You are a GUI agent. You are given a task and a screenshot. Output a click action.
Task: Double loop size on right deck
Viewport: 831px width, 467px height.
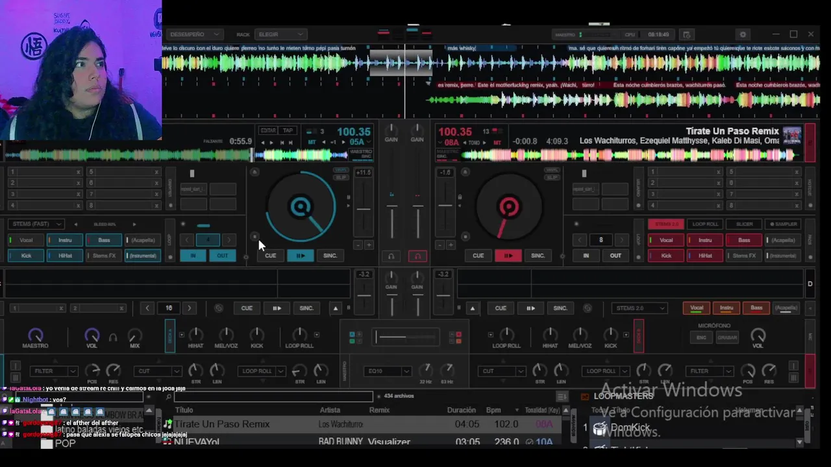(621, 240)
